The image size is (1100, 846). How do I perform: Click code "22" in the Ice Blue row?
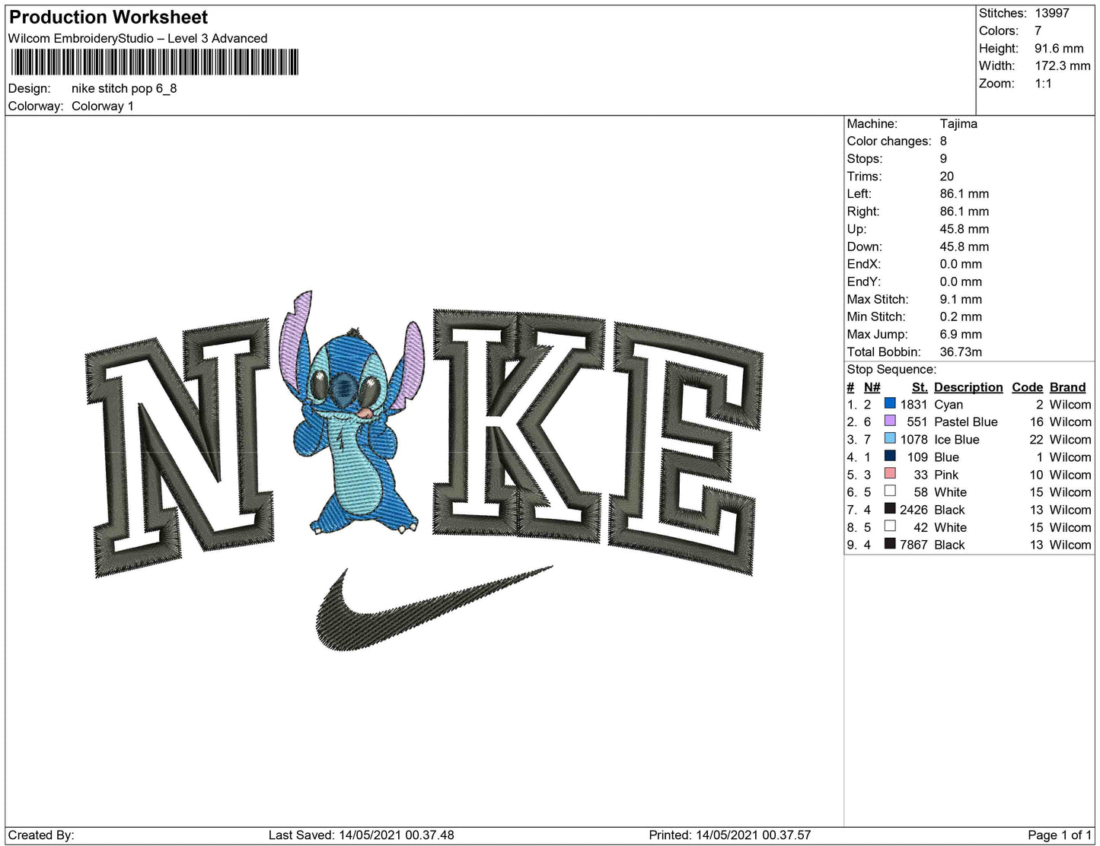click(1036, 439)
